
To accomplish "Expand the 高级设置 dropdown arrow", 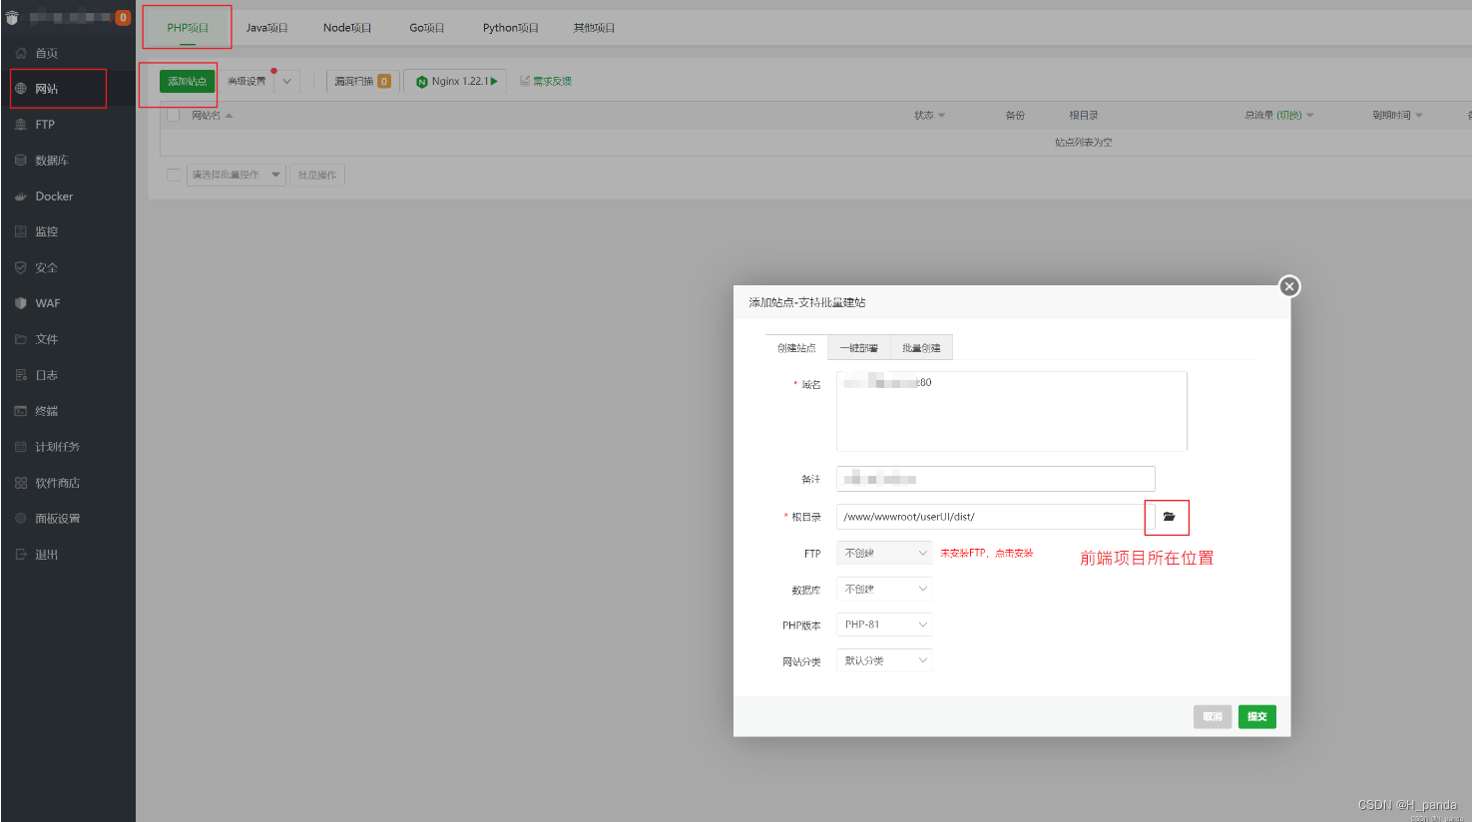I will [286, 81].
